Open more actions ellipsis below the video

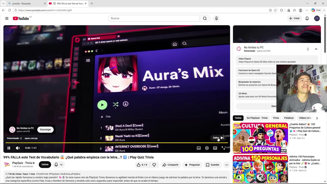click(x=227, y=165)
